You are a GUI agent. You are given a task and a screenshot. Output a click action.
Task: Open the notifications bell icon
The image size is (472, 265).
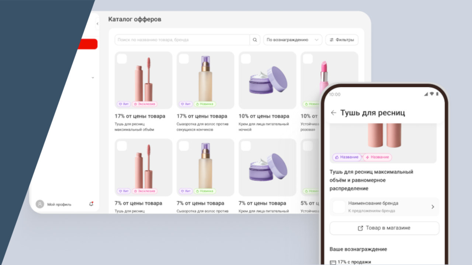(91, 204)
